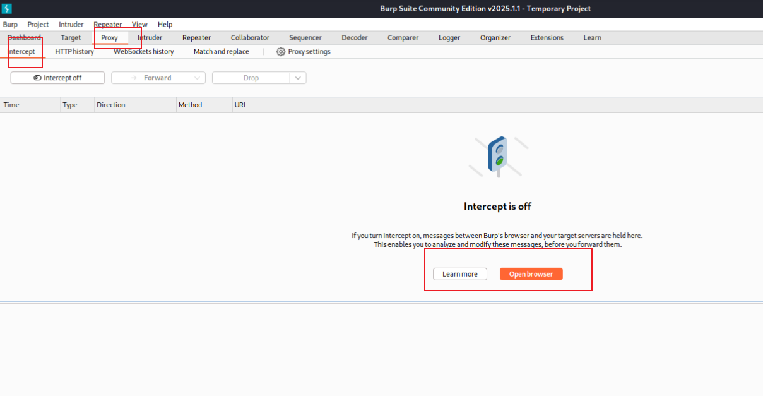The height and width of the screenshot is (396, 763).
Task: Switch to the HTTP history tab
Action: point(74,52)
